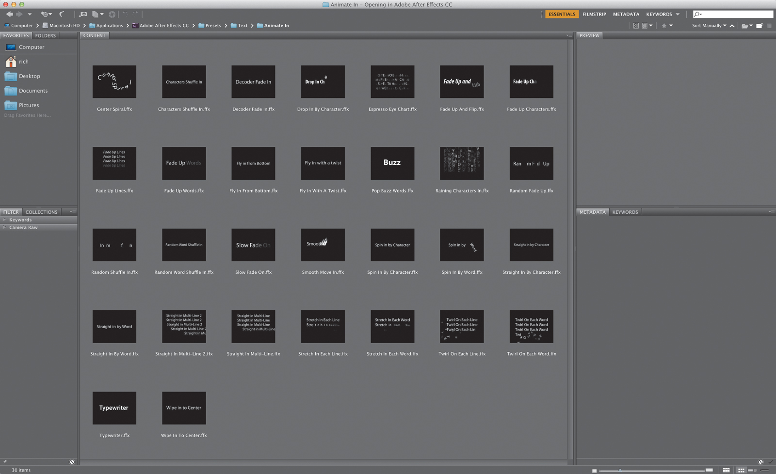Select the Espresso Eye Chart.ffx thumbnail
The width and height of the screenshot is (776, 474).
point(392,82)
